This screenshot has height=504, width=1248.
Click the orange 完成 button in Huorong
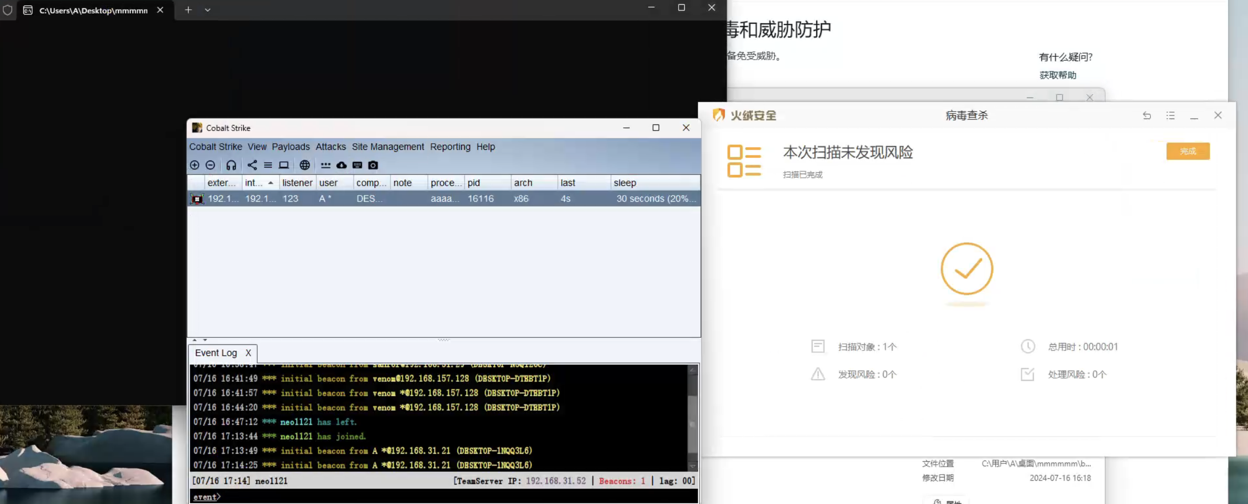[1188, 151]
